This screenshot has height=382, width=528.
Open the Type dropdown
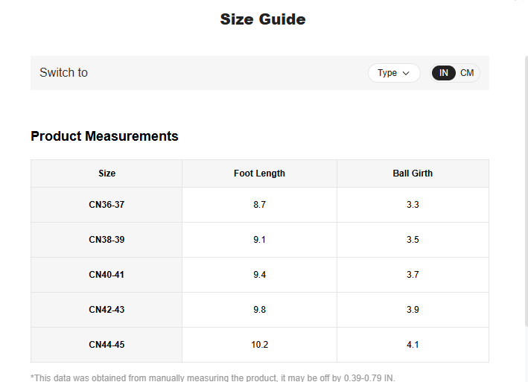click(394, 73)
